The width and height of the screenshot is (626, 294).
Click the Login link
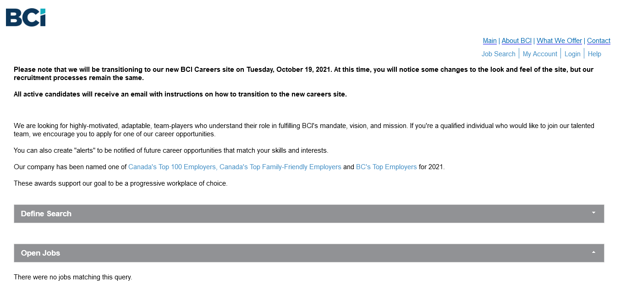[x=572, y=54]
